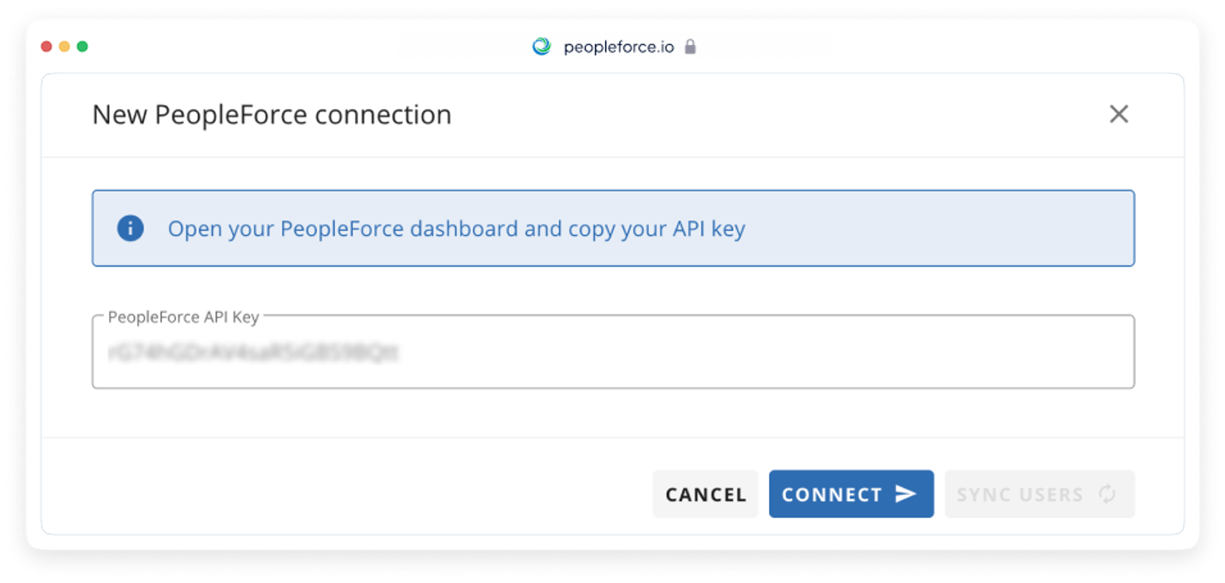Click the PeopleForce swirl logo in title bar
This screenshot has height=583, width=1225.
click(542, 47)
